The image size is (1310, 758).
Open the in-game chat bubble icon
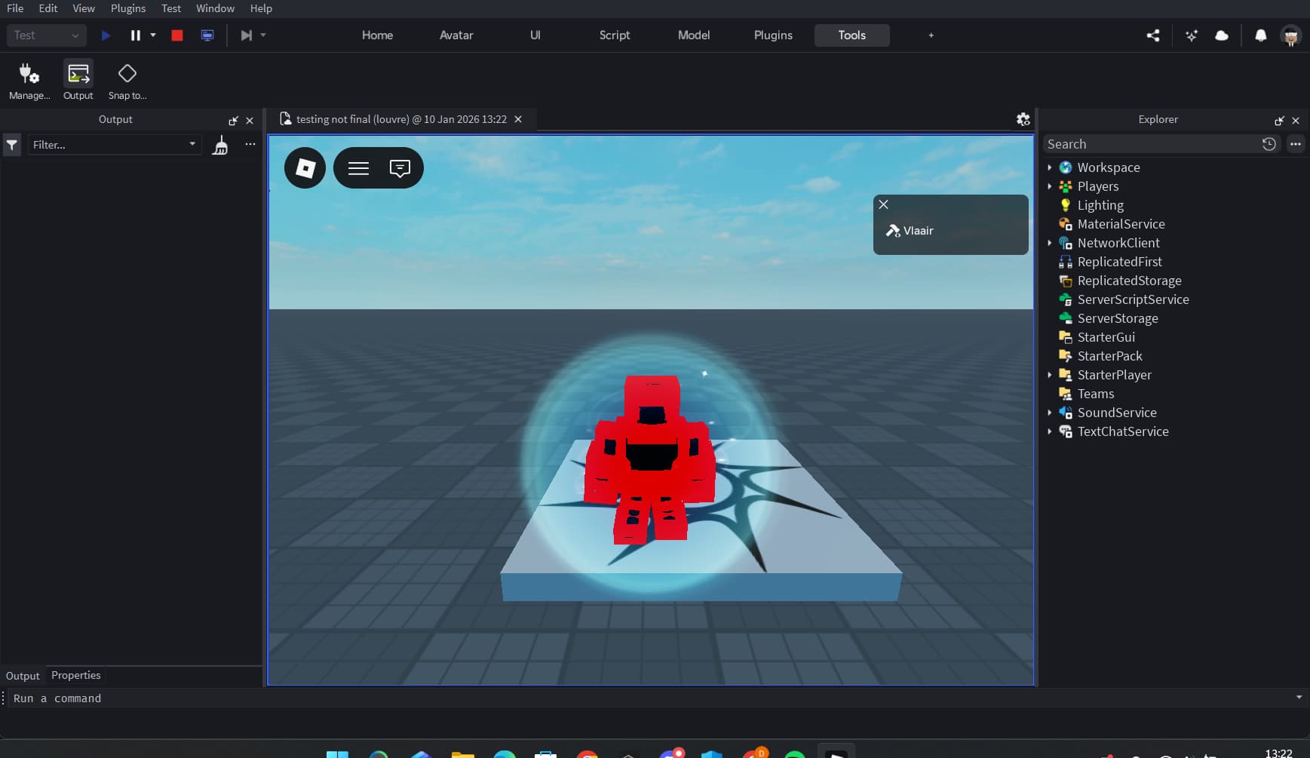pos(400,167)
